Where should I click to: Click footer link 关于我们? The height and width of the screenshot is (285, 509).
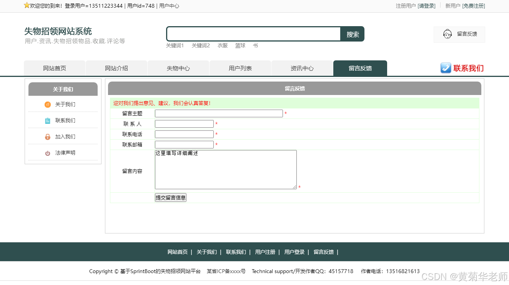point(207,252)
